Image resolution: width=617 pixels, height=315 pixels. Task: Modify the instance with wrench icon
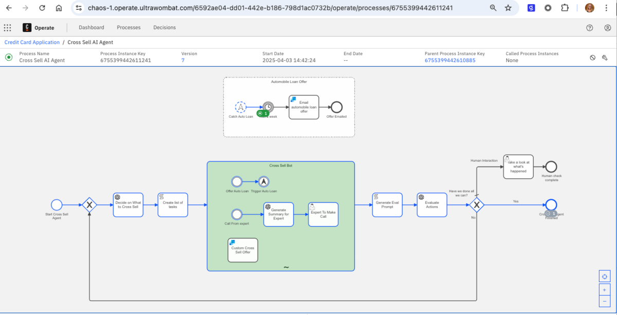pyautogui.click(x=605, y=58)
